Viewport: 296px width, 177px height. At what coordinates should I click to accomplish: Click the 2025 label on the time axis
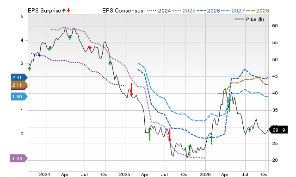[124, 174]
